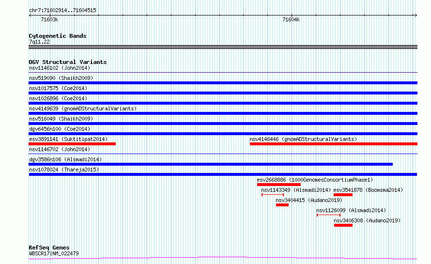Open the WBSCR17|NM_022479 gene label
The width and height of the screenshot is (431, 264).
pyautogui.click(x=54, y=253)
